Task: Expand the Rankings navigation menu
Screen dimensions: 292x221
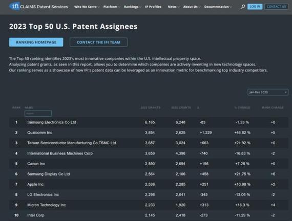Action: (x=132, y=7)
